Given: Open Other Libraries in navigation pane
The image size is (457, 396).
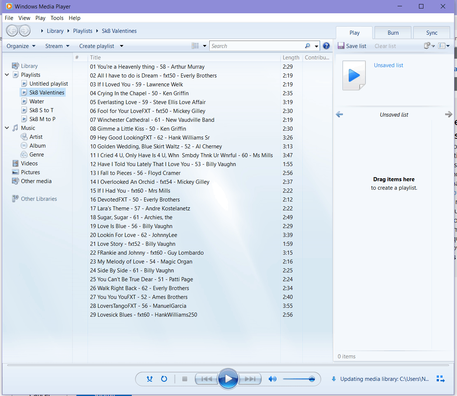Looking at the screenshot, I should (39, 199).
